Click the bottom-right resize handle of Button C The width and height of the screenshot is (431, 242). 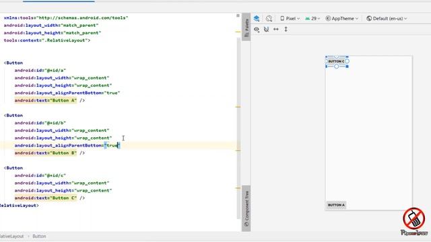[347, 67]
